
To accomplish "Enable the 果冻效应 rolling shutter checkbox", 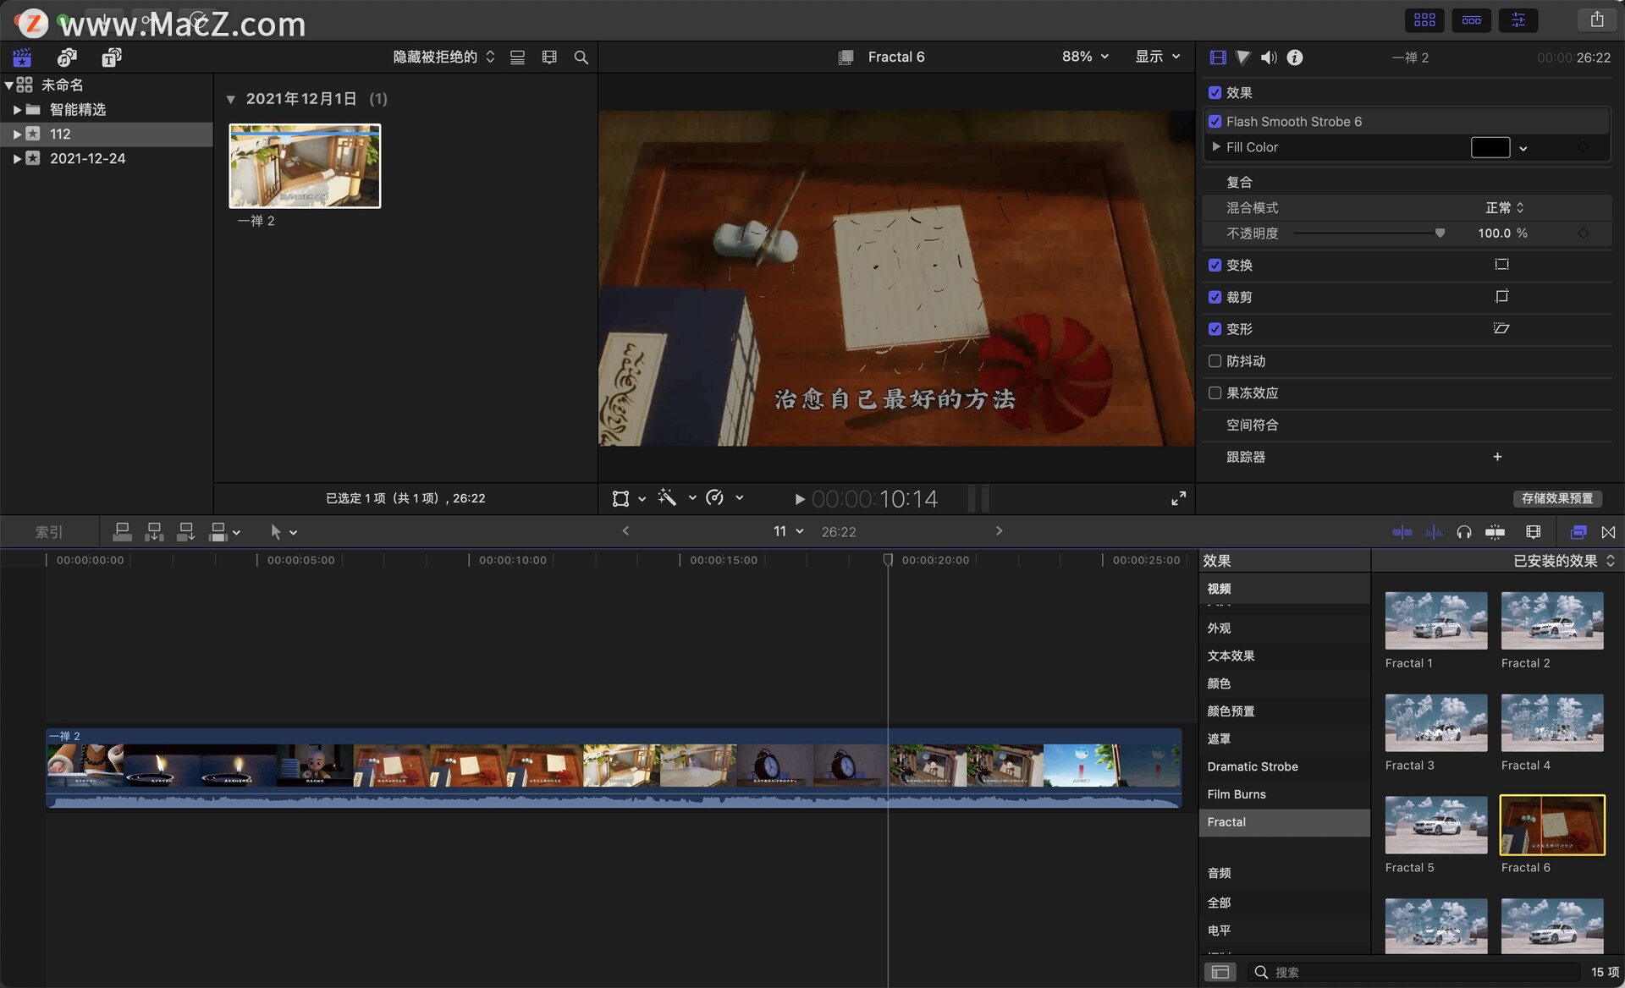I will click(1215, 393).
